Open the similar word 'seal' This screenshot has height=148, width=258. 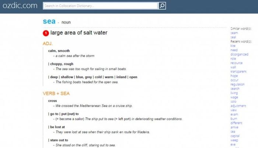click(x=233, y=37)
